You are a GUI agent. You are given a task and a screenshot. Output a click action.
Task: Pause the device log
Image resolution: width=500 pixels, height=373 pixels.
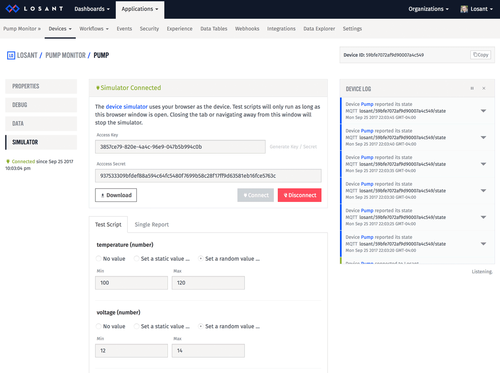[x=472, y=88]
